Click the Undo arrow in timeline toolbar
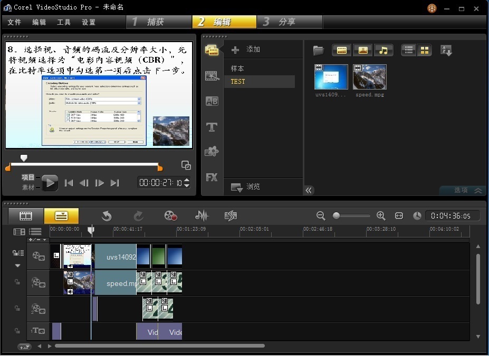This screenshot has height=356, width=489. tap(107, 215)
